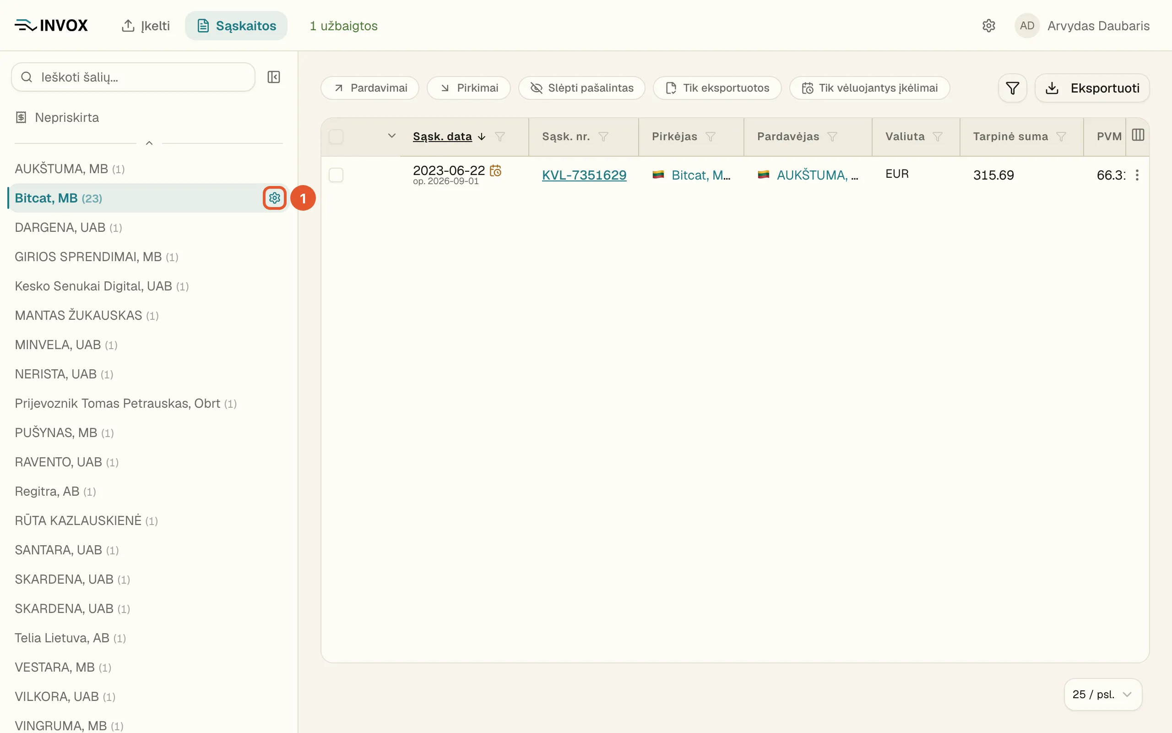Click the Lithuanian flag beside buyer Bitcat
The height and width of the screenshot is (733, 1172).
[x=658, y=175]
